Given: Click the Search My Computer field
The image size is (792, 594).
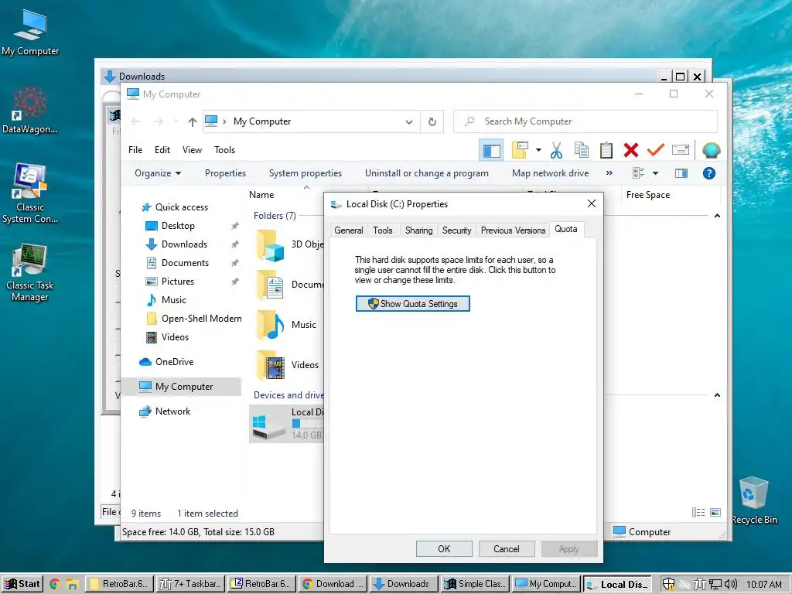Looking at the screenshot, I should 586,121.
